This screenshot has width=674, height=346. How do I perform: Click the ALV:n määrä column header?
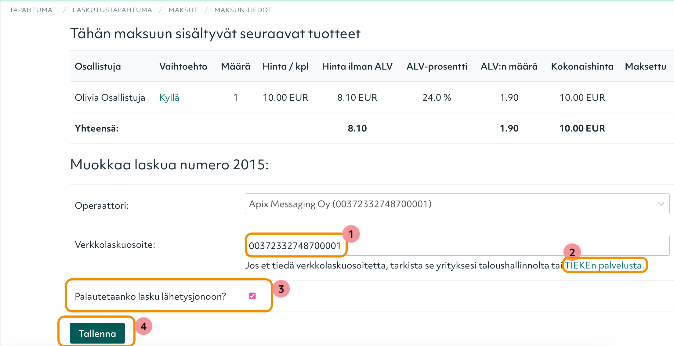point(509,67)
